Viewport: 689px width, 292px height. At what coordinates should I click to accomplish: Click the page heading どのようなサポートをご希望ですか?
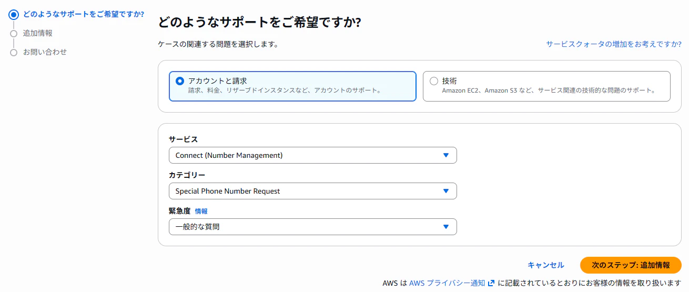(259, 22)
